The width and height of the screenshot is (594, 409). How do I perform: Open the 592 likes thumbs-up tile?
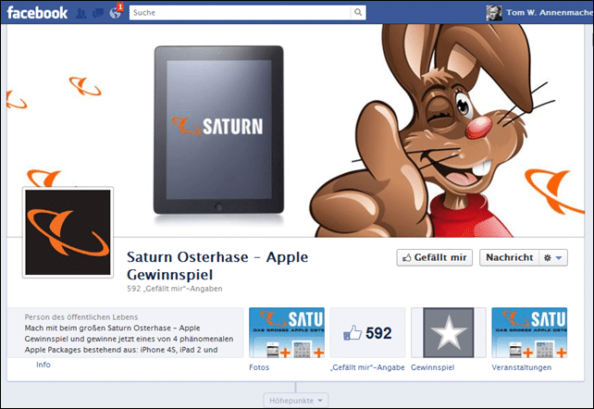tap(367, 332)
